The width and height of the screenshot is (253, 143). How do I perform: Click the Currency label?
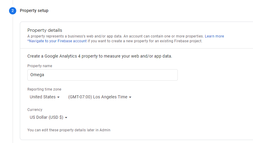tap(35, 110)
